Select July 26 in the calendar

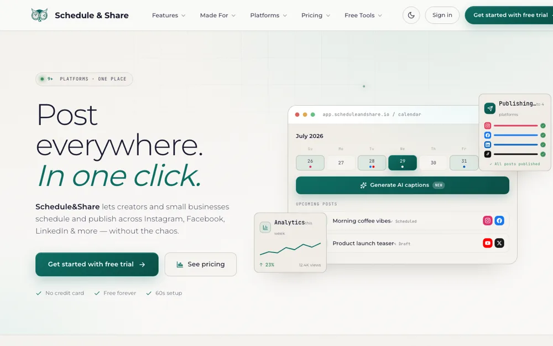pyautogui.click(x=310, y=163)
